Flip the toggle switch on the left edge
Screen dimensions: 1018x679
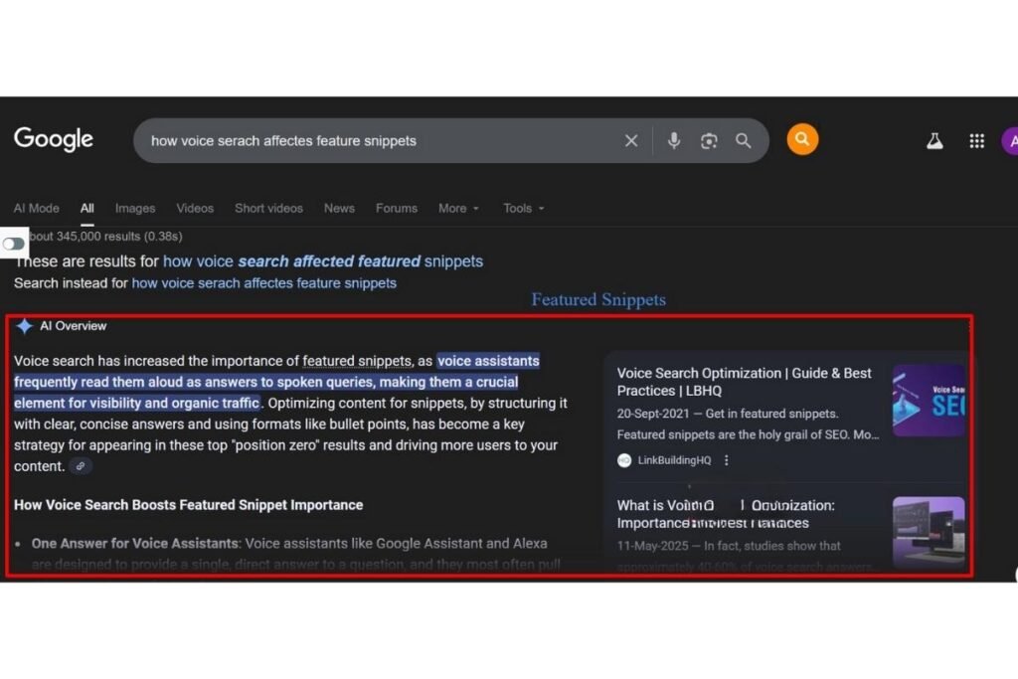click(x=14, y=243)
